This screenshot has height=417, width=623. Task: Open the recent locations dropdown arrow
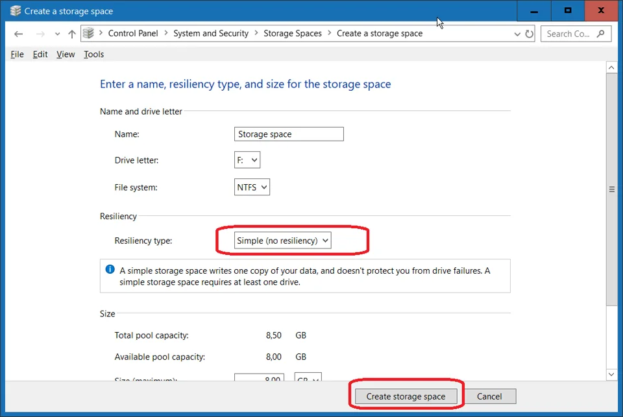pos(58,34)
